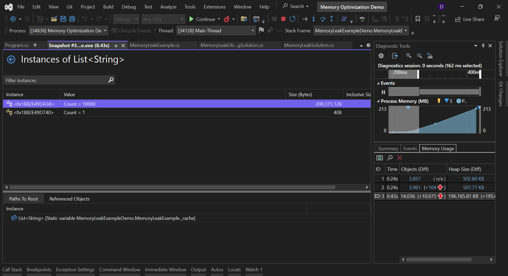The width and height of the screenshot is (508, 276).
Task: Open Hot Reload with the flame icon
Action: coord(227,19)
